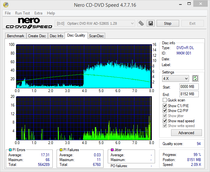Switch to the ScanDisc tab
This screenshot has width=210, height=172.
(x=96, y=36)
